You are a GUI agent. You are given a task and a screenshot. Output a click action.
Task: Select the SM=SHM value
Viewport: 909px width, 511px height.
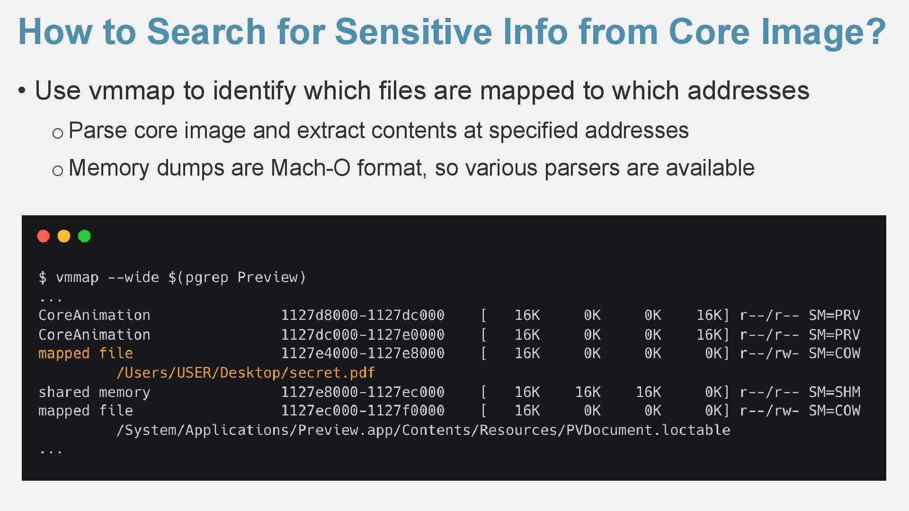[834, 392]
